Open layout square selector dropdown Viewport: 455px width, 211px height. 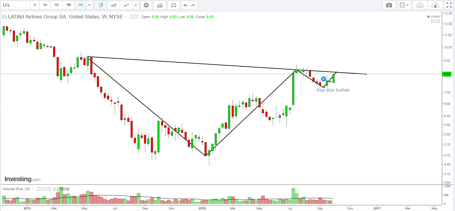click(405, 5)
